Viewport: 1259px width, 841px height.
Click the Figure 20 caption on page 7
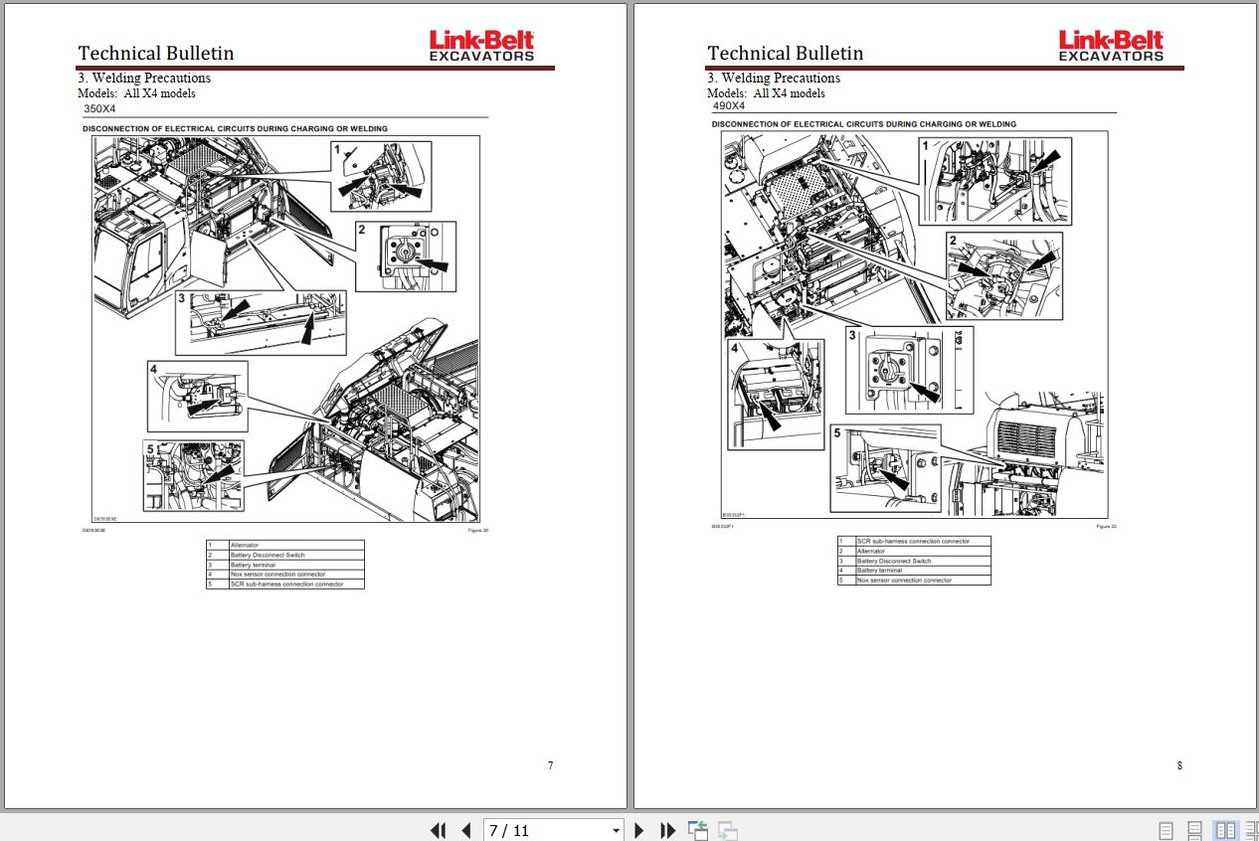[x=478, y=531]
